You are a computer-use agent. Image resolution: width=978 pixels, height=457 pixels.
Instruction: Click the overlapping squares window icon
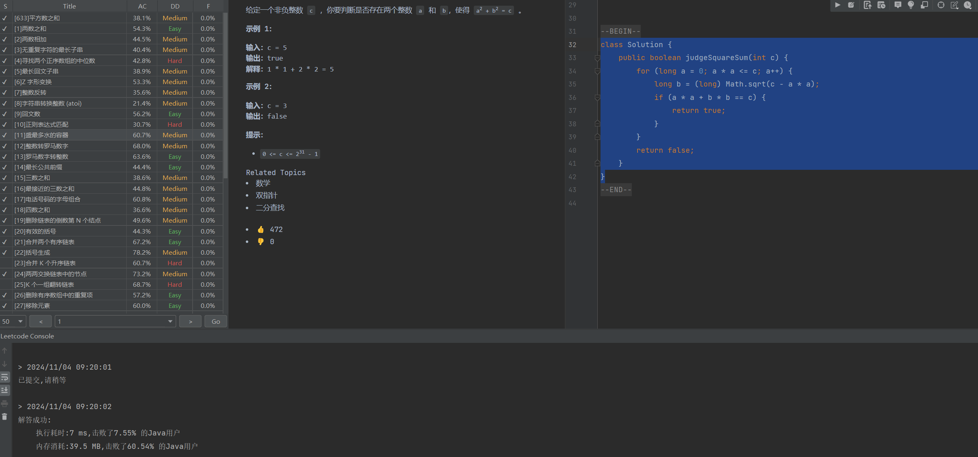click(924, 5)
